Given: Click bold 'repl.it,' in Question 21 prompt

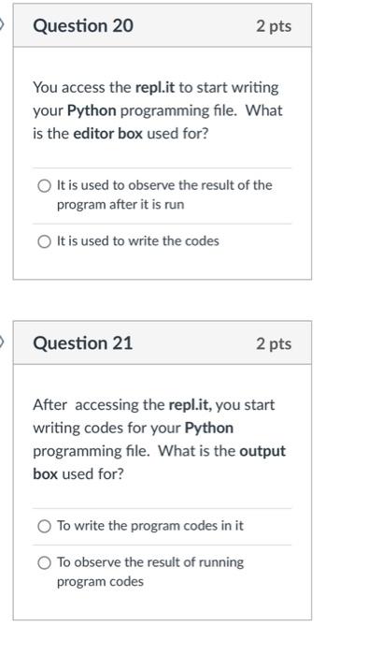Looking at the screenshot, I should 190,405.
